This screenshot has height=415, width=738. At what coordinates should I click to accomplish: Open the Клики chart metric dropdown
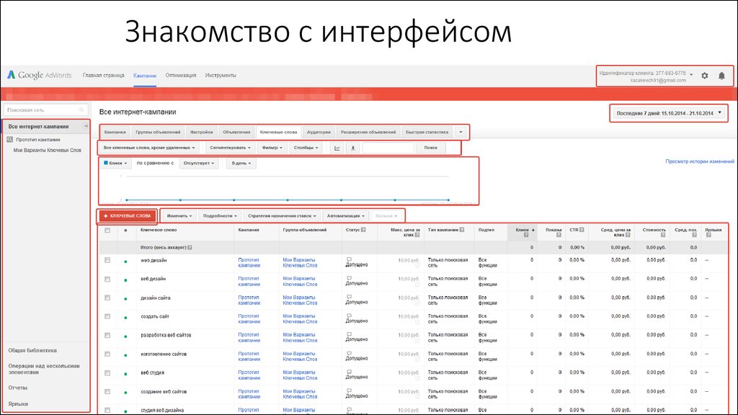115,164
